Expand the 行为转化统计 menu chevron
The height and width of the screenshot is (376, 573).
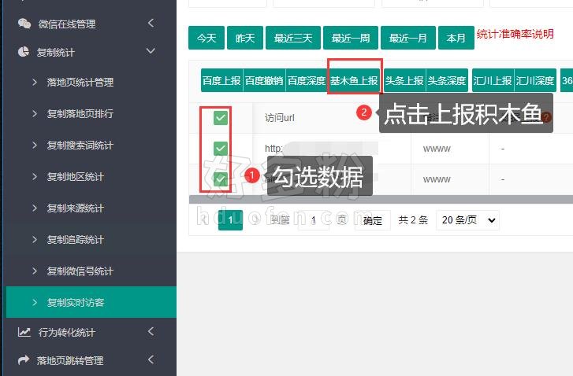[x=151, y=331]
